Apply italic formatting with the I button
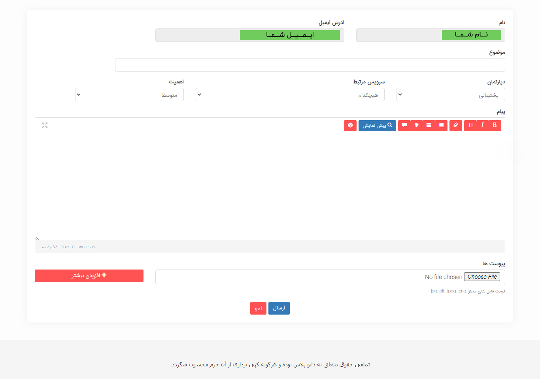 click(x=482, y=125)
